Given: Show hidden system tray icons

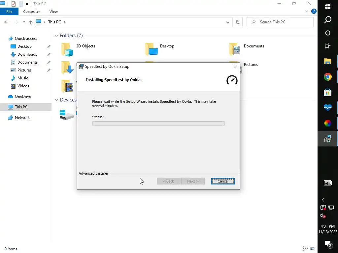Looking at the screenshot, I should click(323, 200).
